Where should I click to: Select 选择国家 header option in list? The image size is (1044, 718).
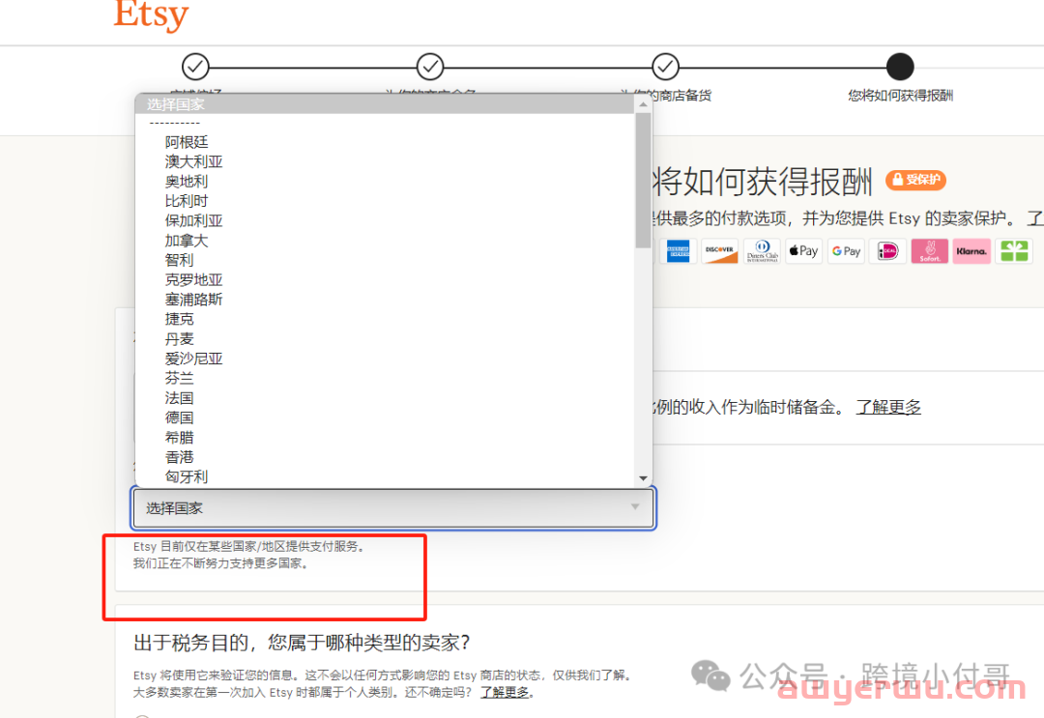click(385, 104)
